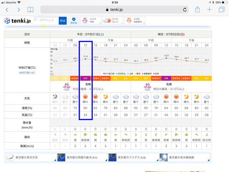Open the Safari bookmarks book icon
Viewport: 229px width, 172px height.
pos(31,10)
